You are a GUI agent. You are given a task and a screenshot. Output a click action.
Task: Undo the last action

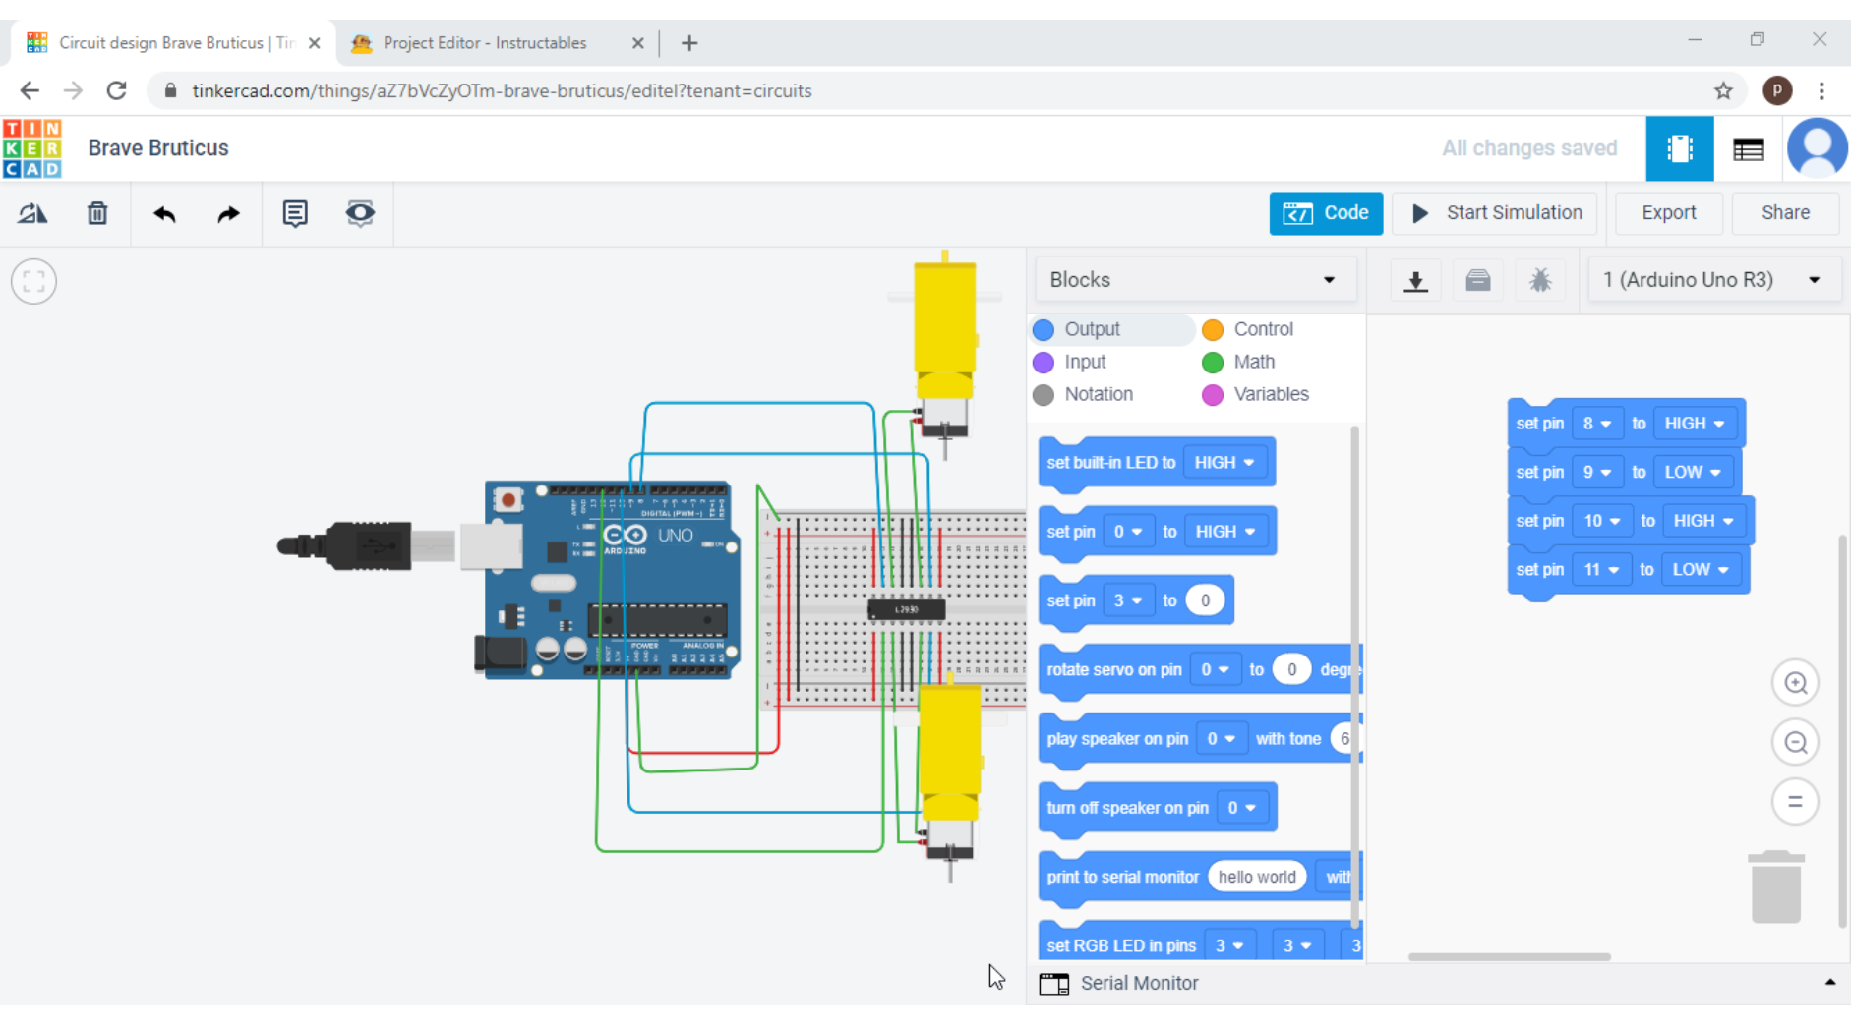pyautogui.click(x=163, y=213)
